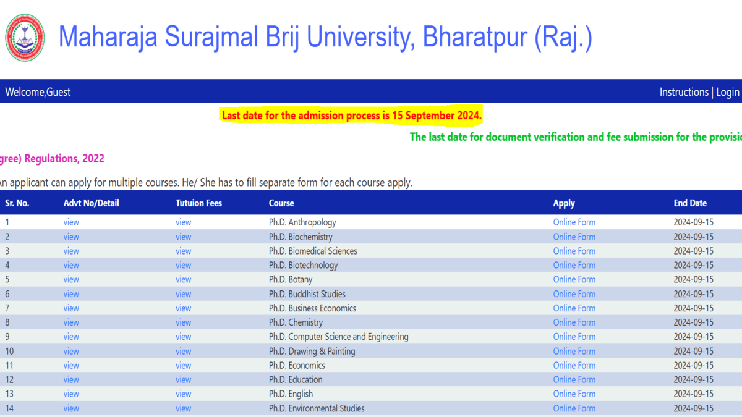The width and height of the screenshot is (742, 417).
Task: View advt detail for Ph.D. Environmental Studies
Action: [71, 408]
